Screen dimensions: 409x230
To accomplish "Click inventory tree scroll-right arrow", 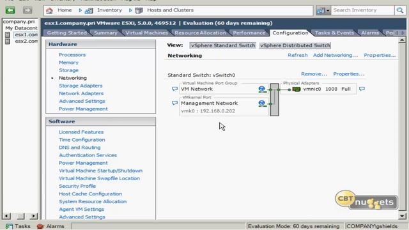I will (x=33, y=216).
